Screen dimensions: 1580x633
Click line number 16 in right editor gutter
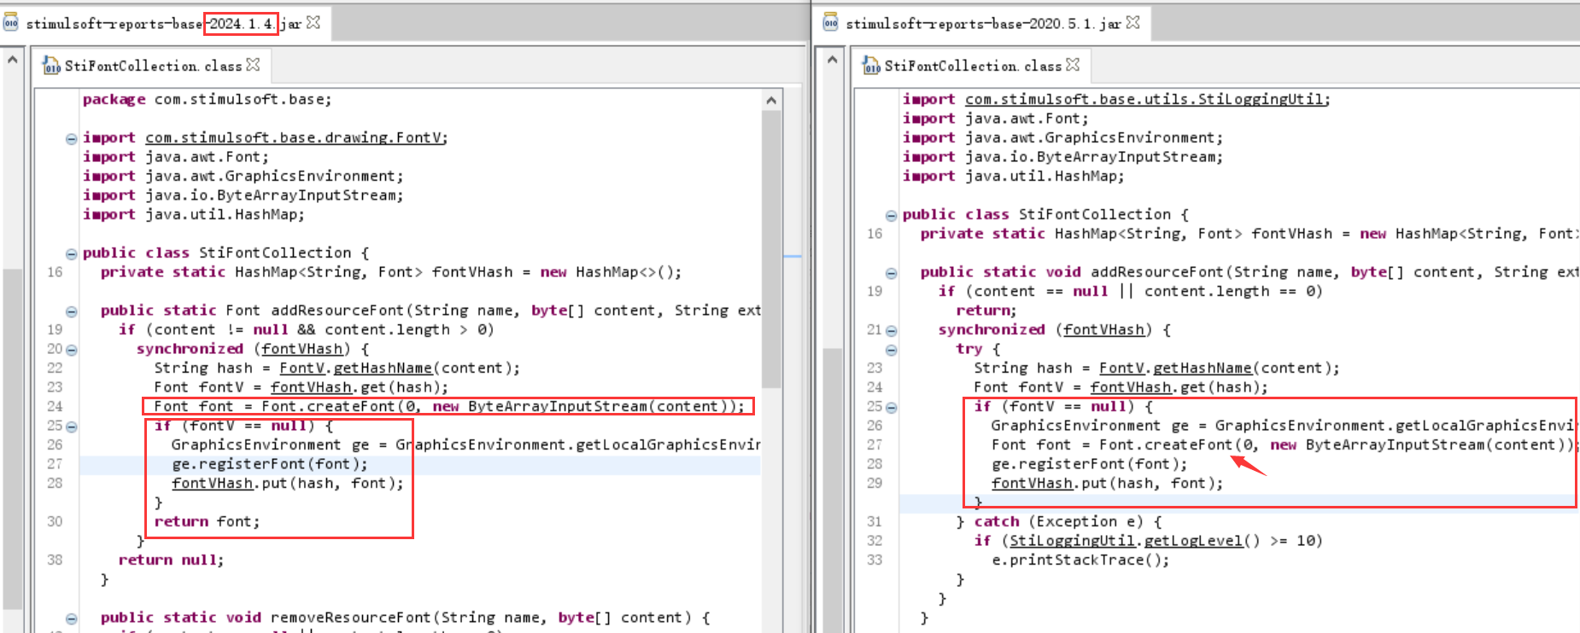coord(875,234)
